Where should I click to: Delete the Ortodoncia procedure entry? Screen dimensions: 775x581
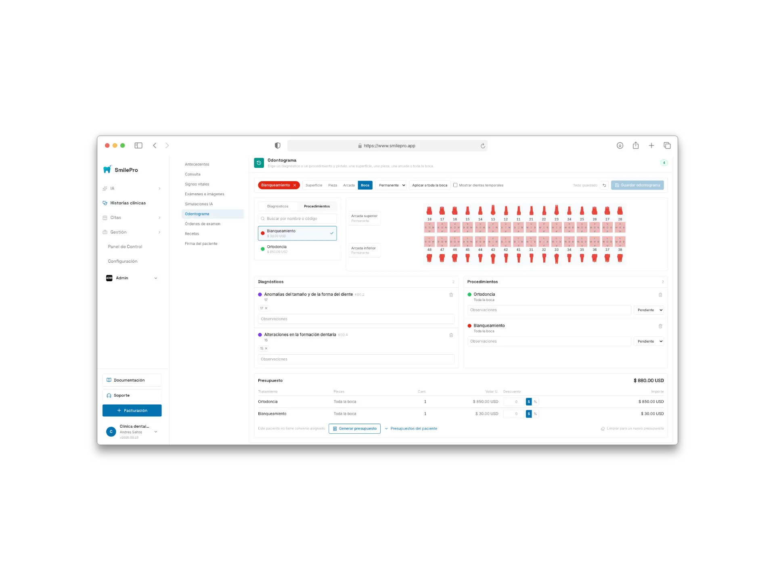(x=660, y=295)
